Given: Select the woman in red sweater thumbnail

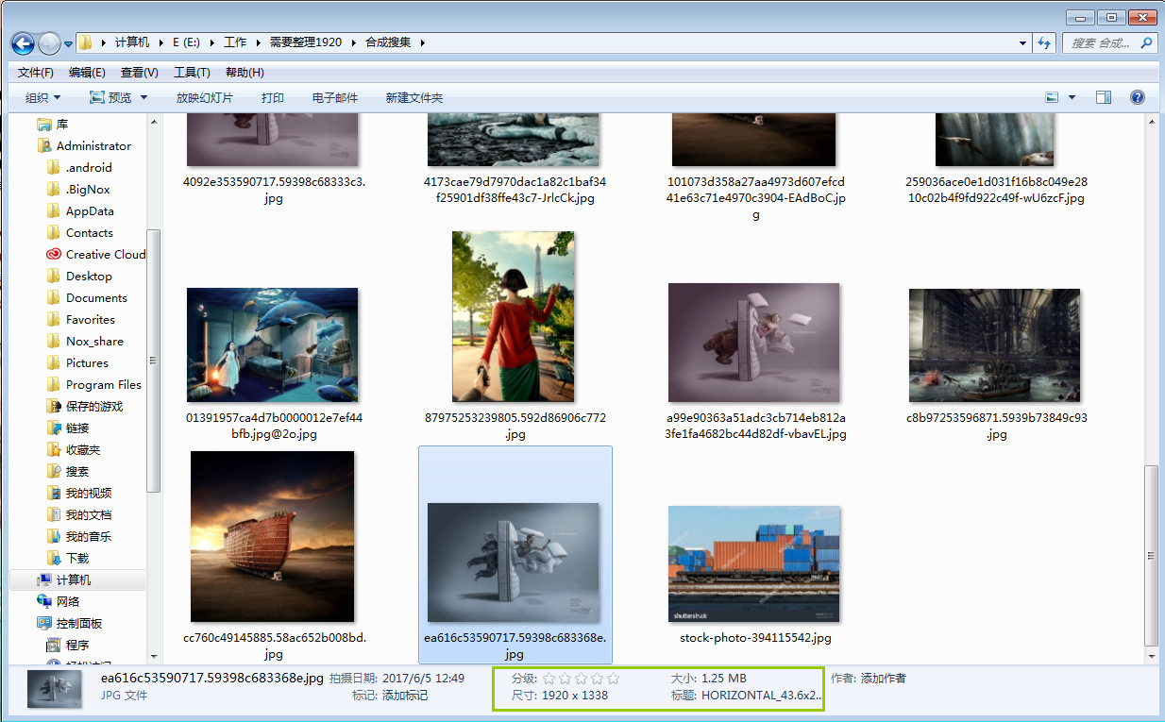Looking at the screenshot, I should 514,317.
